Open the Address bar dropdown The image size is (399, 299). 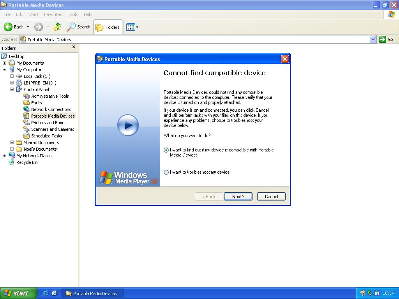click(x=373, y=39)
